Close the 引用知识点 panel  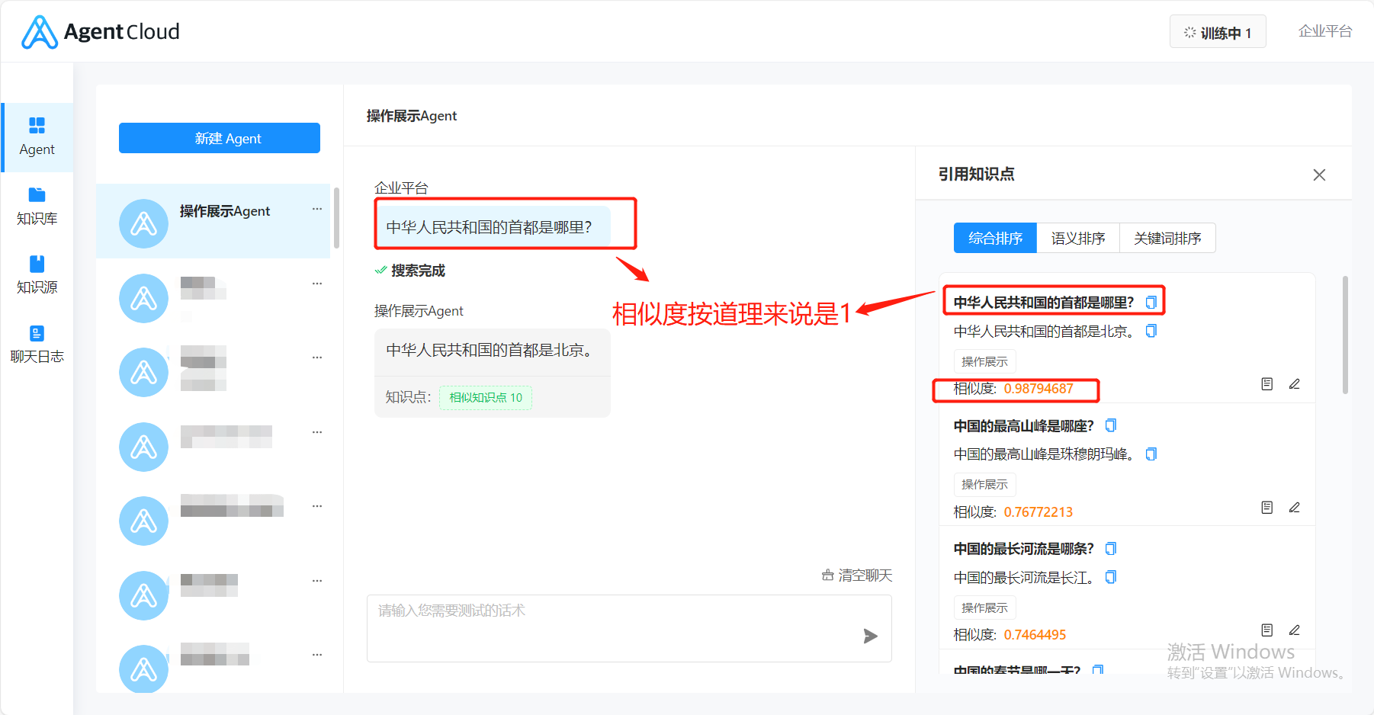1319,175
